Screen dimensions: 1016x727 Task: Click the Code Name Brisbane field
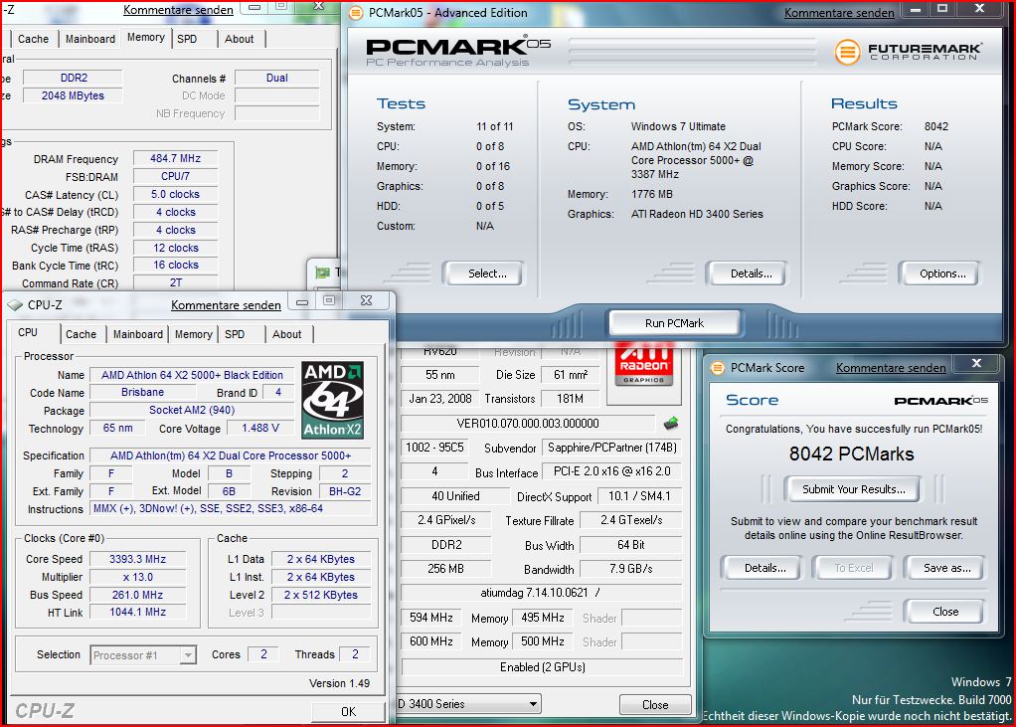click(142, 393)
